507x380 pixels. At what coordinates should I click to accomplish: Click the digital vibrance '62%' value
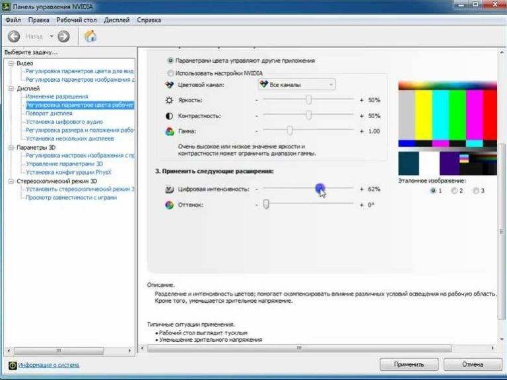click(x=374, y=189)
